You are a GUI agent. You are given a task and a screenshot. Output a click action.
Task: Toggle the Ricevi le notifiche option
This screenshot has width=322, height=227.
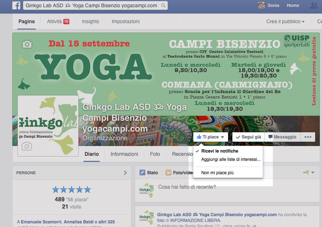(x=219, y=151)
